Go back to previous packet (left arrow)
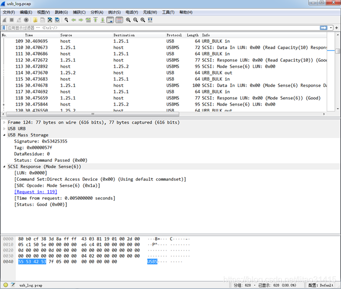 tap(74, 20)
